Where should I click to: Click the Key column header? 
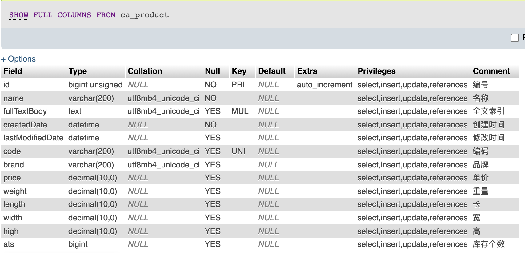pyautogui.click(x=239, y=71)
